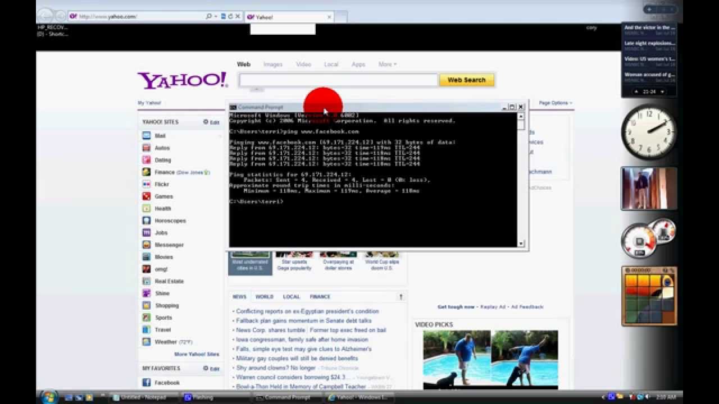Open the Windows Start orb
The image size is (719, 404).
tap(48, 397)
